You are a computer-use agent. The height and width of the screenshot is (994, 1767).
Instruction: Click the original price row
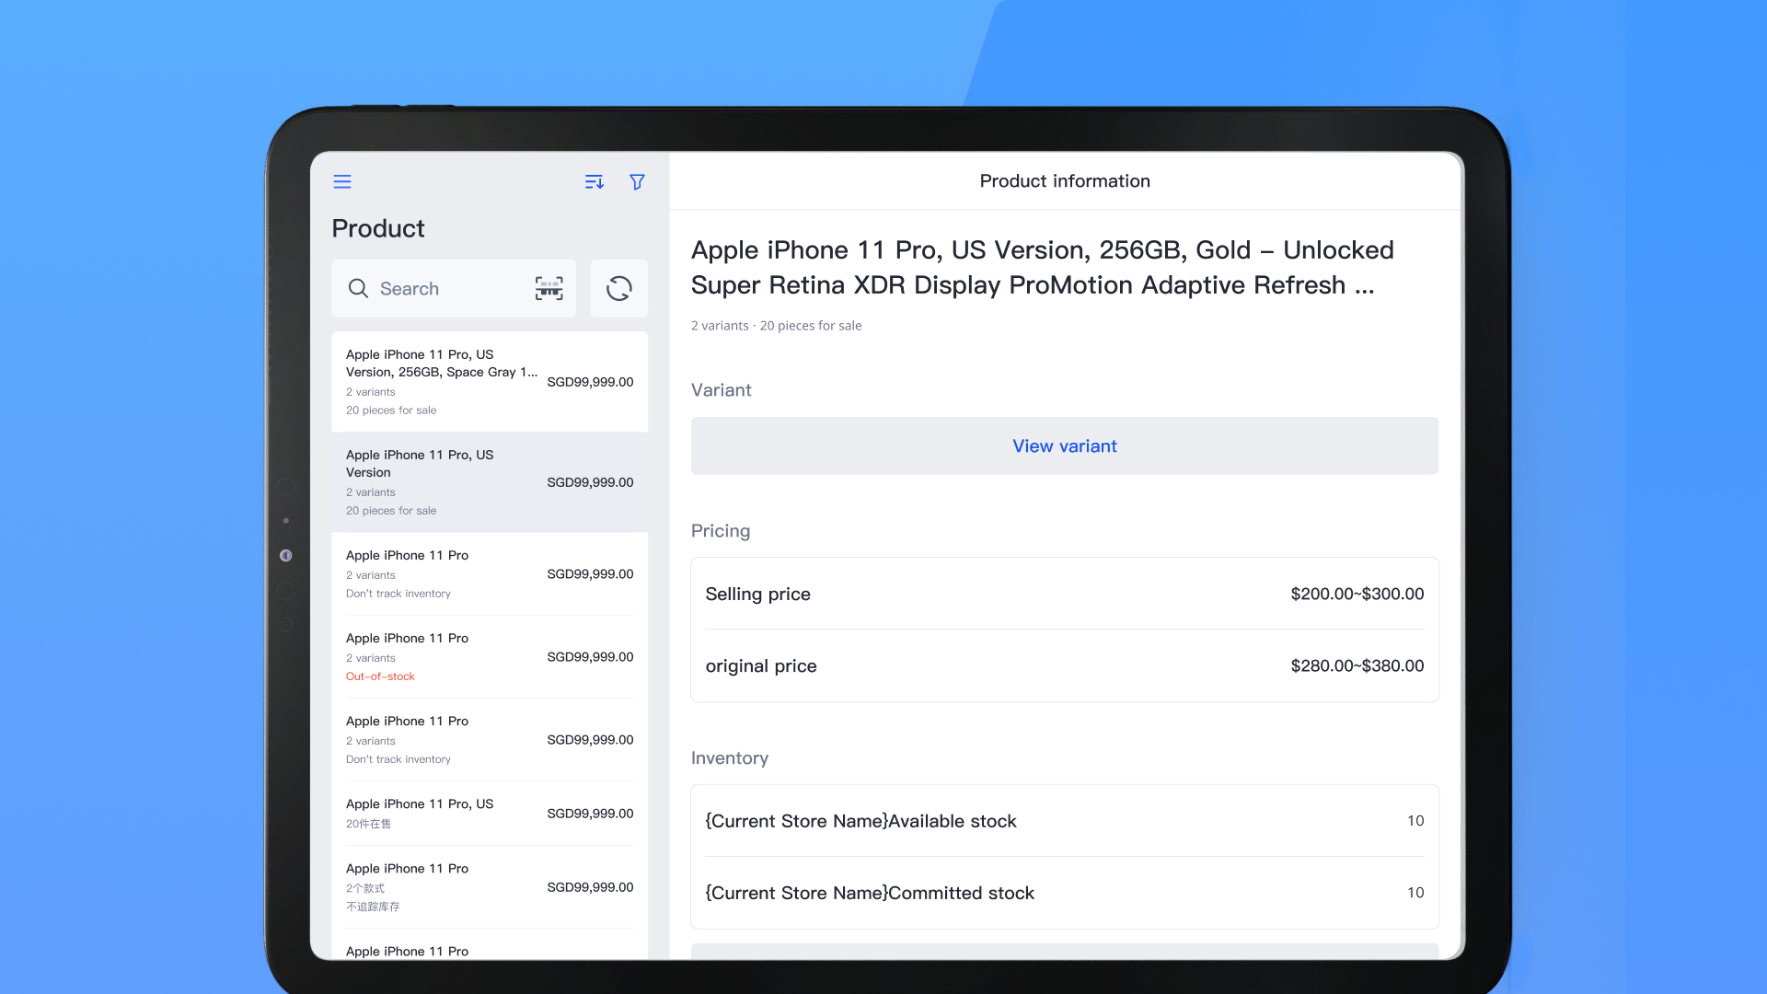(1064, 665)
